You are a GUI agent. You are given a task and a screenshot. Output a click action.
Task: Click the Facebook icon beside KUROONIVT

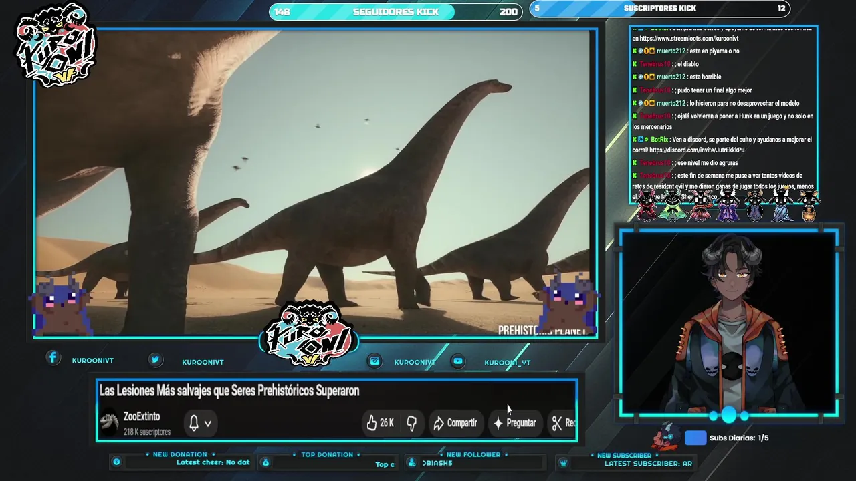[52, 358]
